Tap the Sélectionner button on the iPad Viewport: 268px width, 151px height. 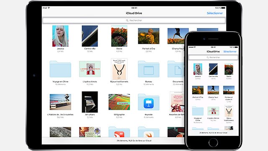215,13
